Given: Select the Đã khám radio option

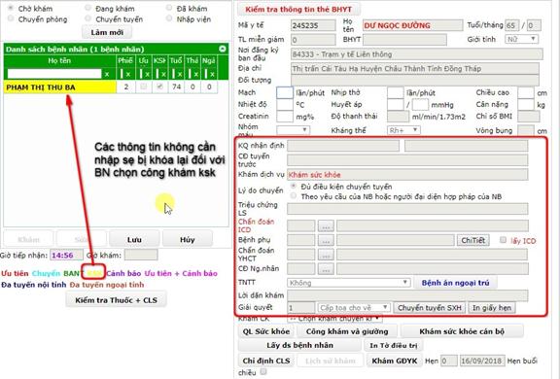Looking at the screenshot, I should pyautogui.click(x=169, y=8).
